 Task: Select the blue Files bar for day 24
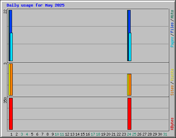pos(129,21)
